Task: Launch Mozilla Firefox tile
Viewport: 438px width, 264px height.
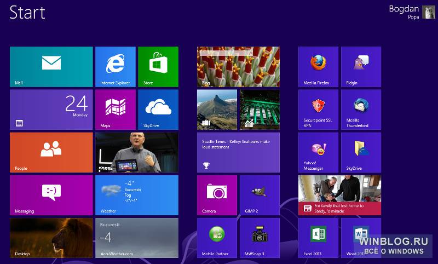Action: click(319, 67)
